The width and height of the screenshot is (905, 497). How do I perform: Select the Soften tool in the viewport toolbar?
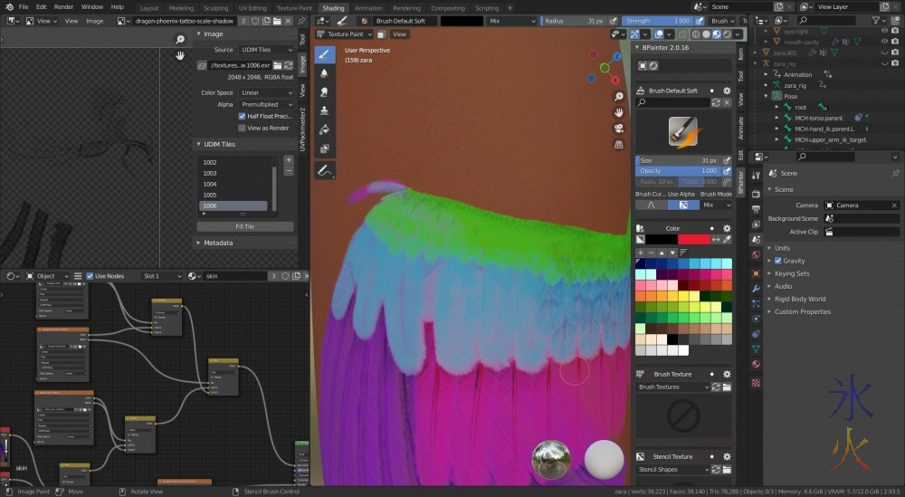pyautogui.click(x=325, y=73)
